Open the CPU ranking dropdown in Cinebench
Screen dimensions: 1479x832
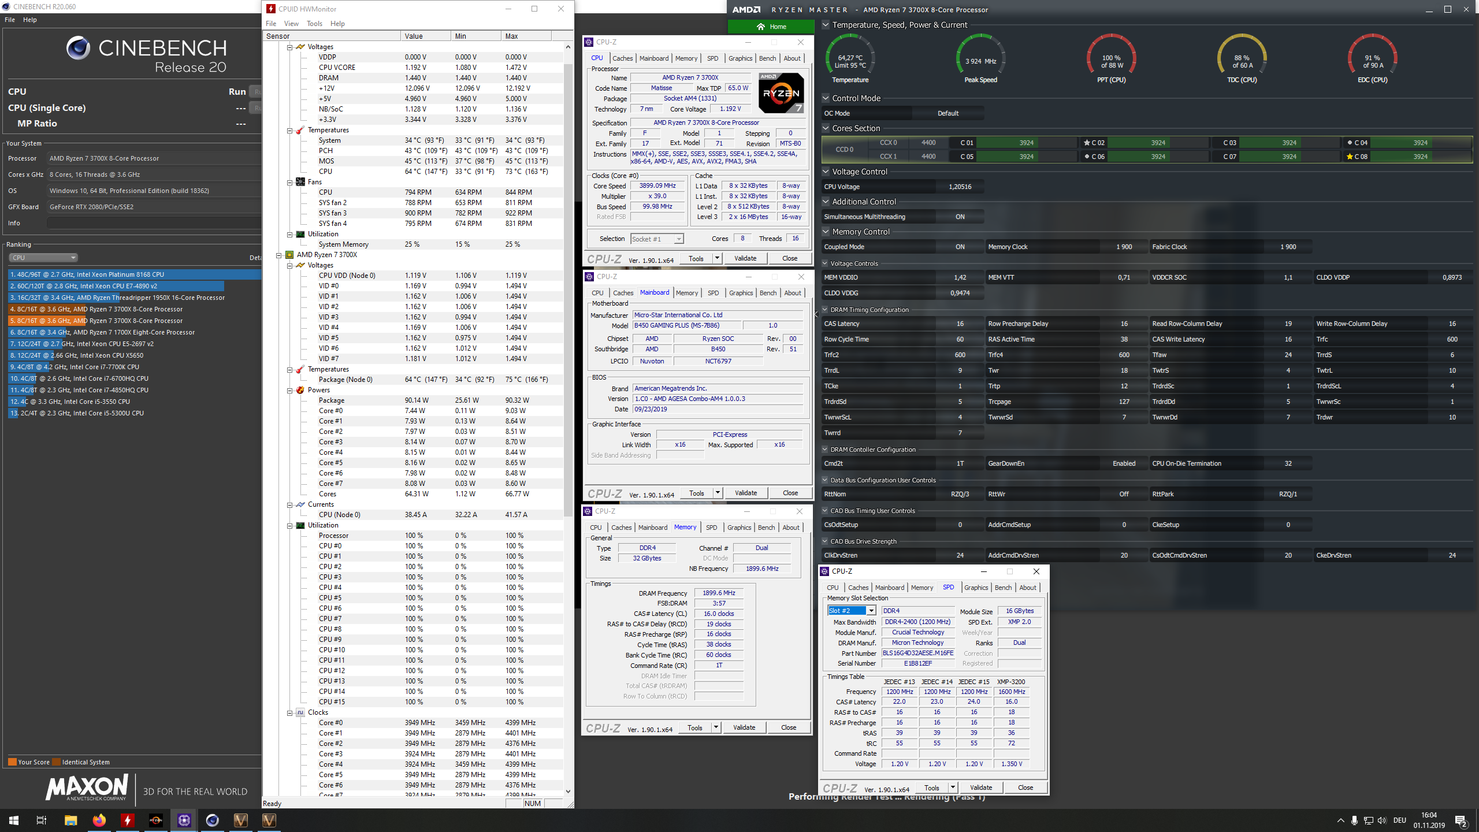tap(43, 258)
